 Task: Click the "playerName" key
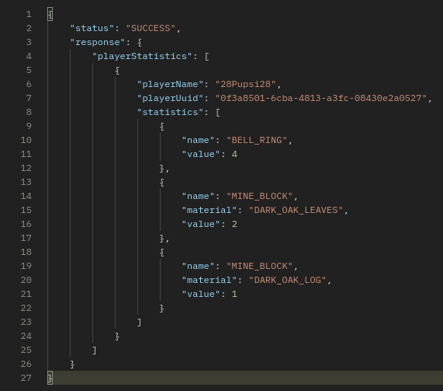coord(170,85)
